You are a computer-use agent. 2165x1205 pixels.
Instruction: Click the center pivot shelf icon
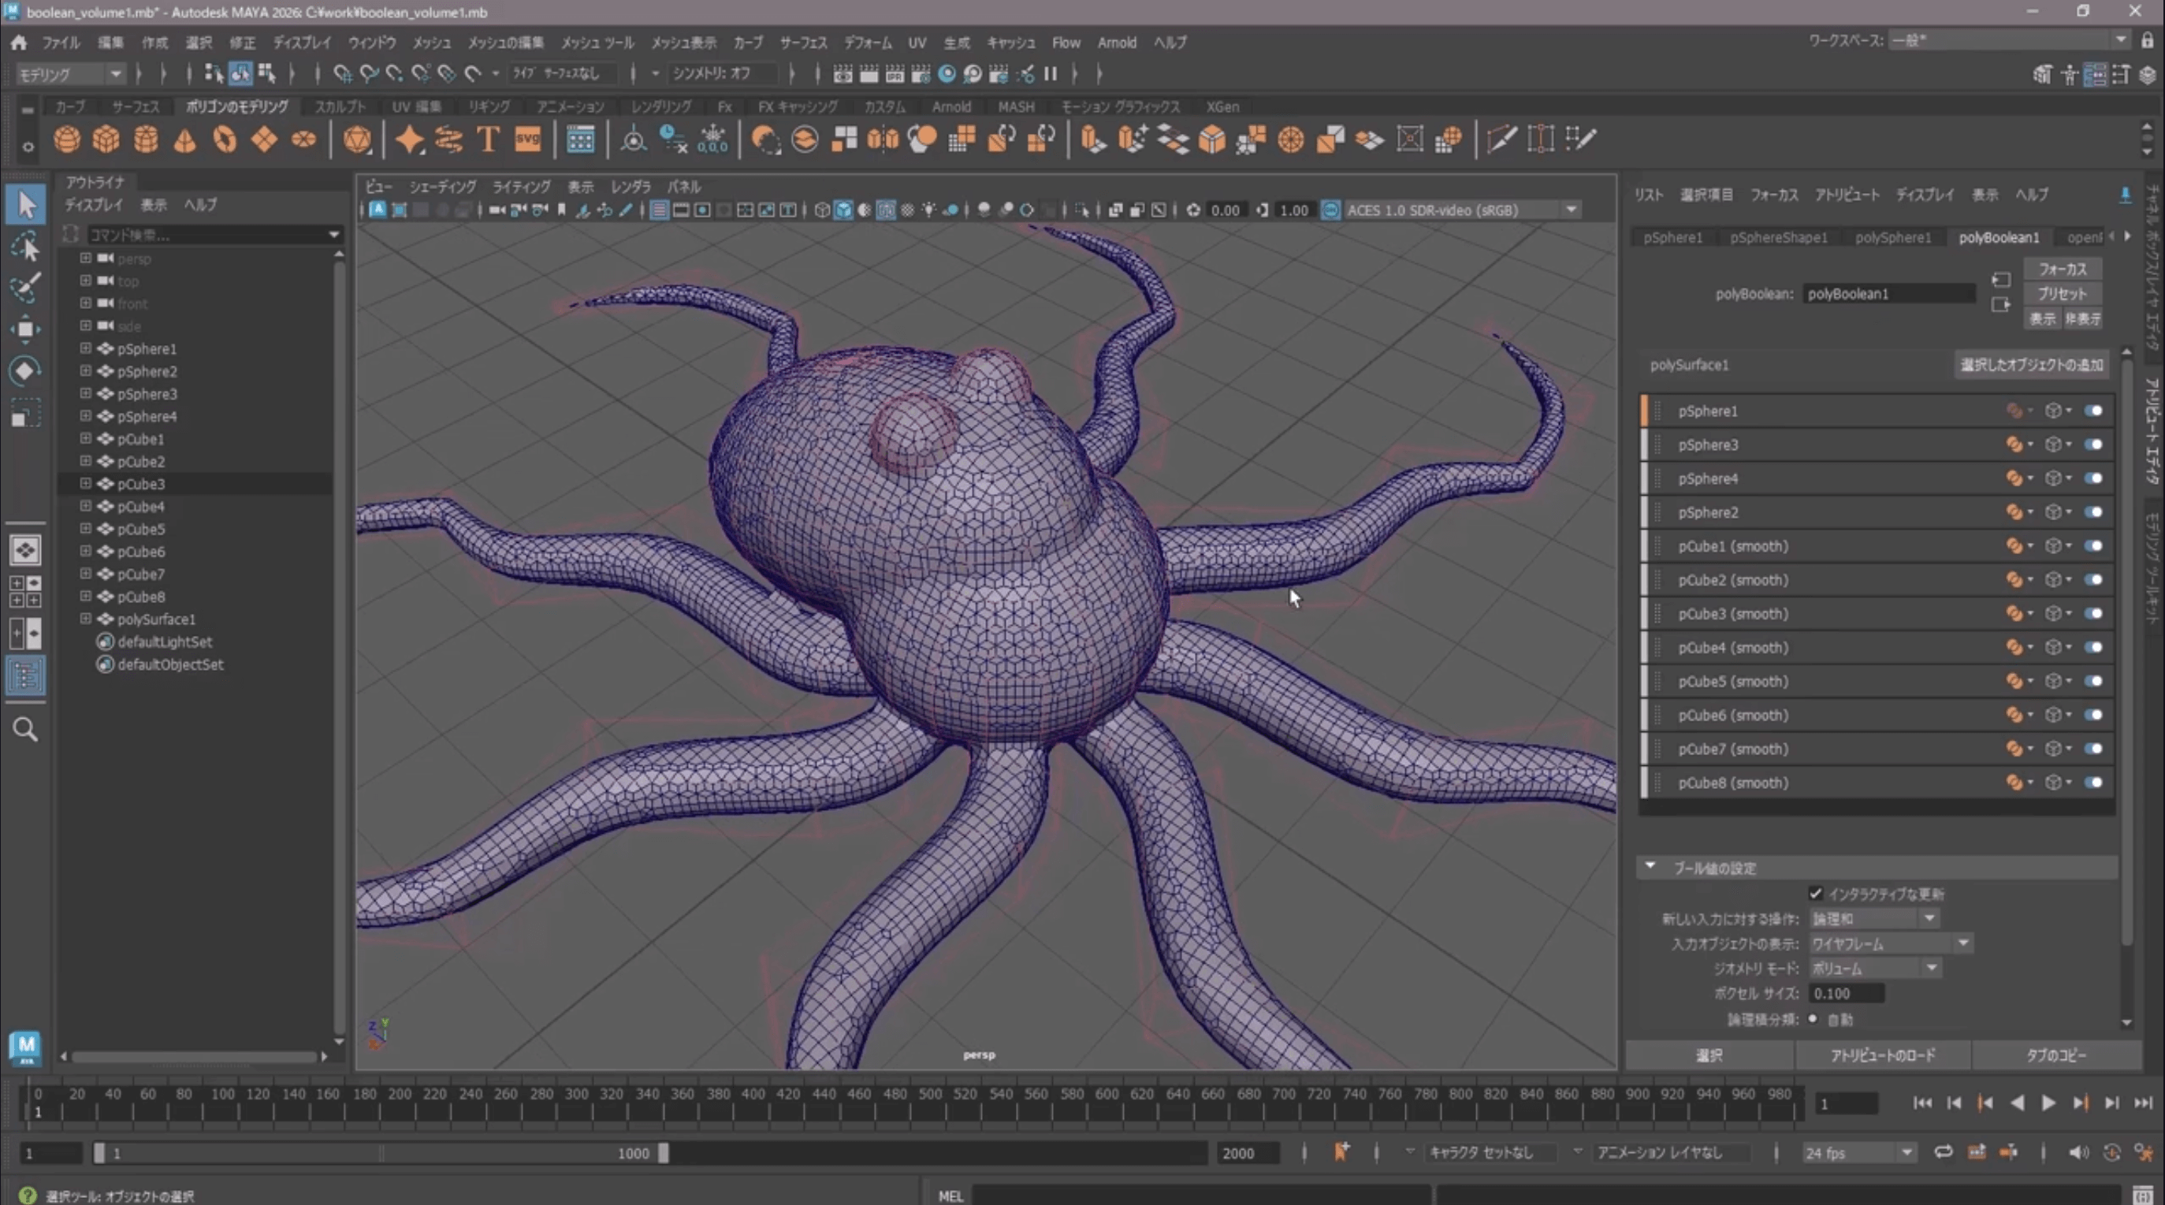(x=633, y=139)
